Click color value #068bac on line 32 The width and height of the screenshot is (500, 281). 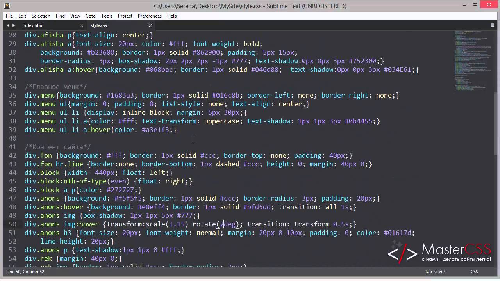pyautogui.click(x=159, y=69)
